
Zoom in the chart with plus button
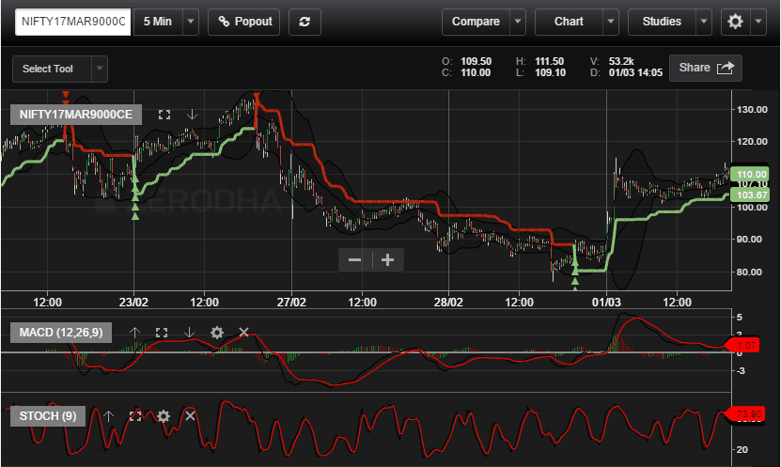[x=387, y=260]
